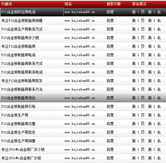166x163 pixels.
Task: Click 百度 in P12合金板生产商销售 row
Action: tap(110, 141)
